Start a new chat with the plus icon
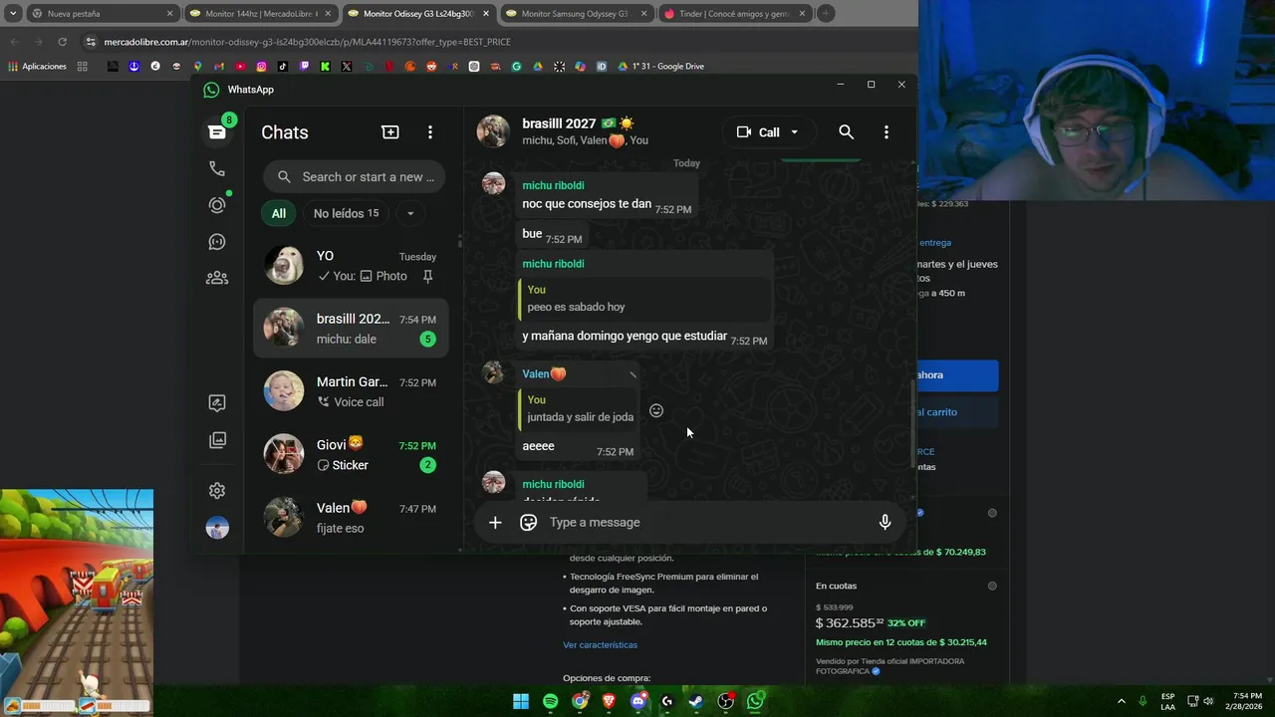Viewport: 1275px width, 717px height. (390, 132)
